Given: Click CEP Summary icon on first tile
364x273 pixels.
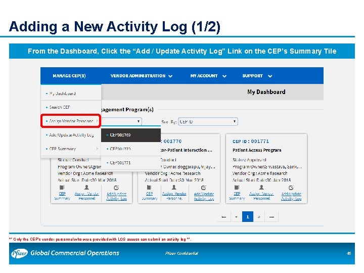Looking at the screenshot, I should [62, 187].
